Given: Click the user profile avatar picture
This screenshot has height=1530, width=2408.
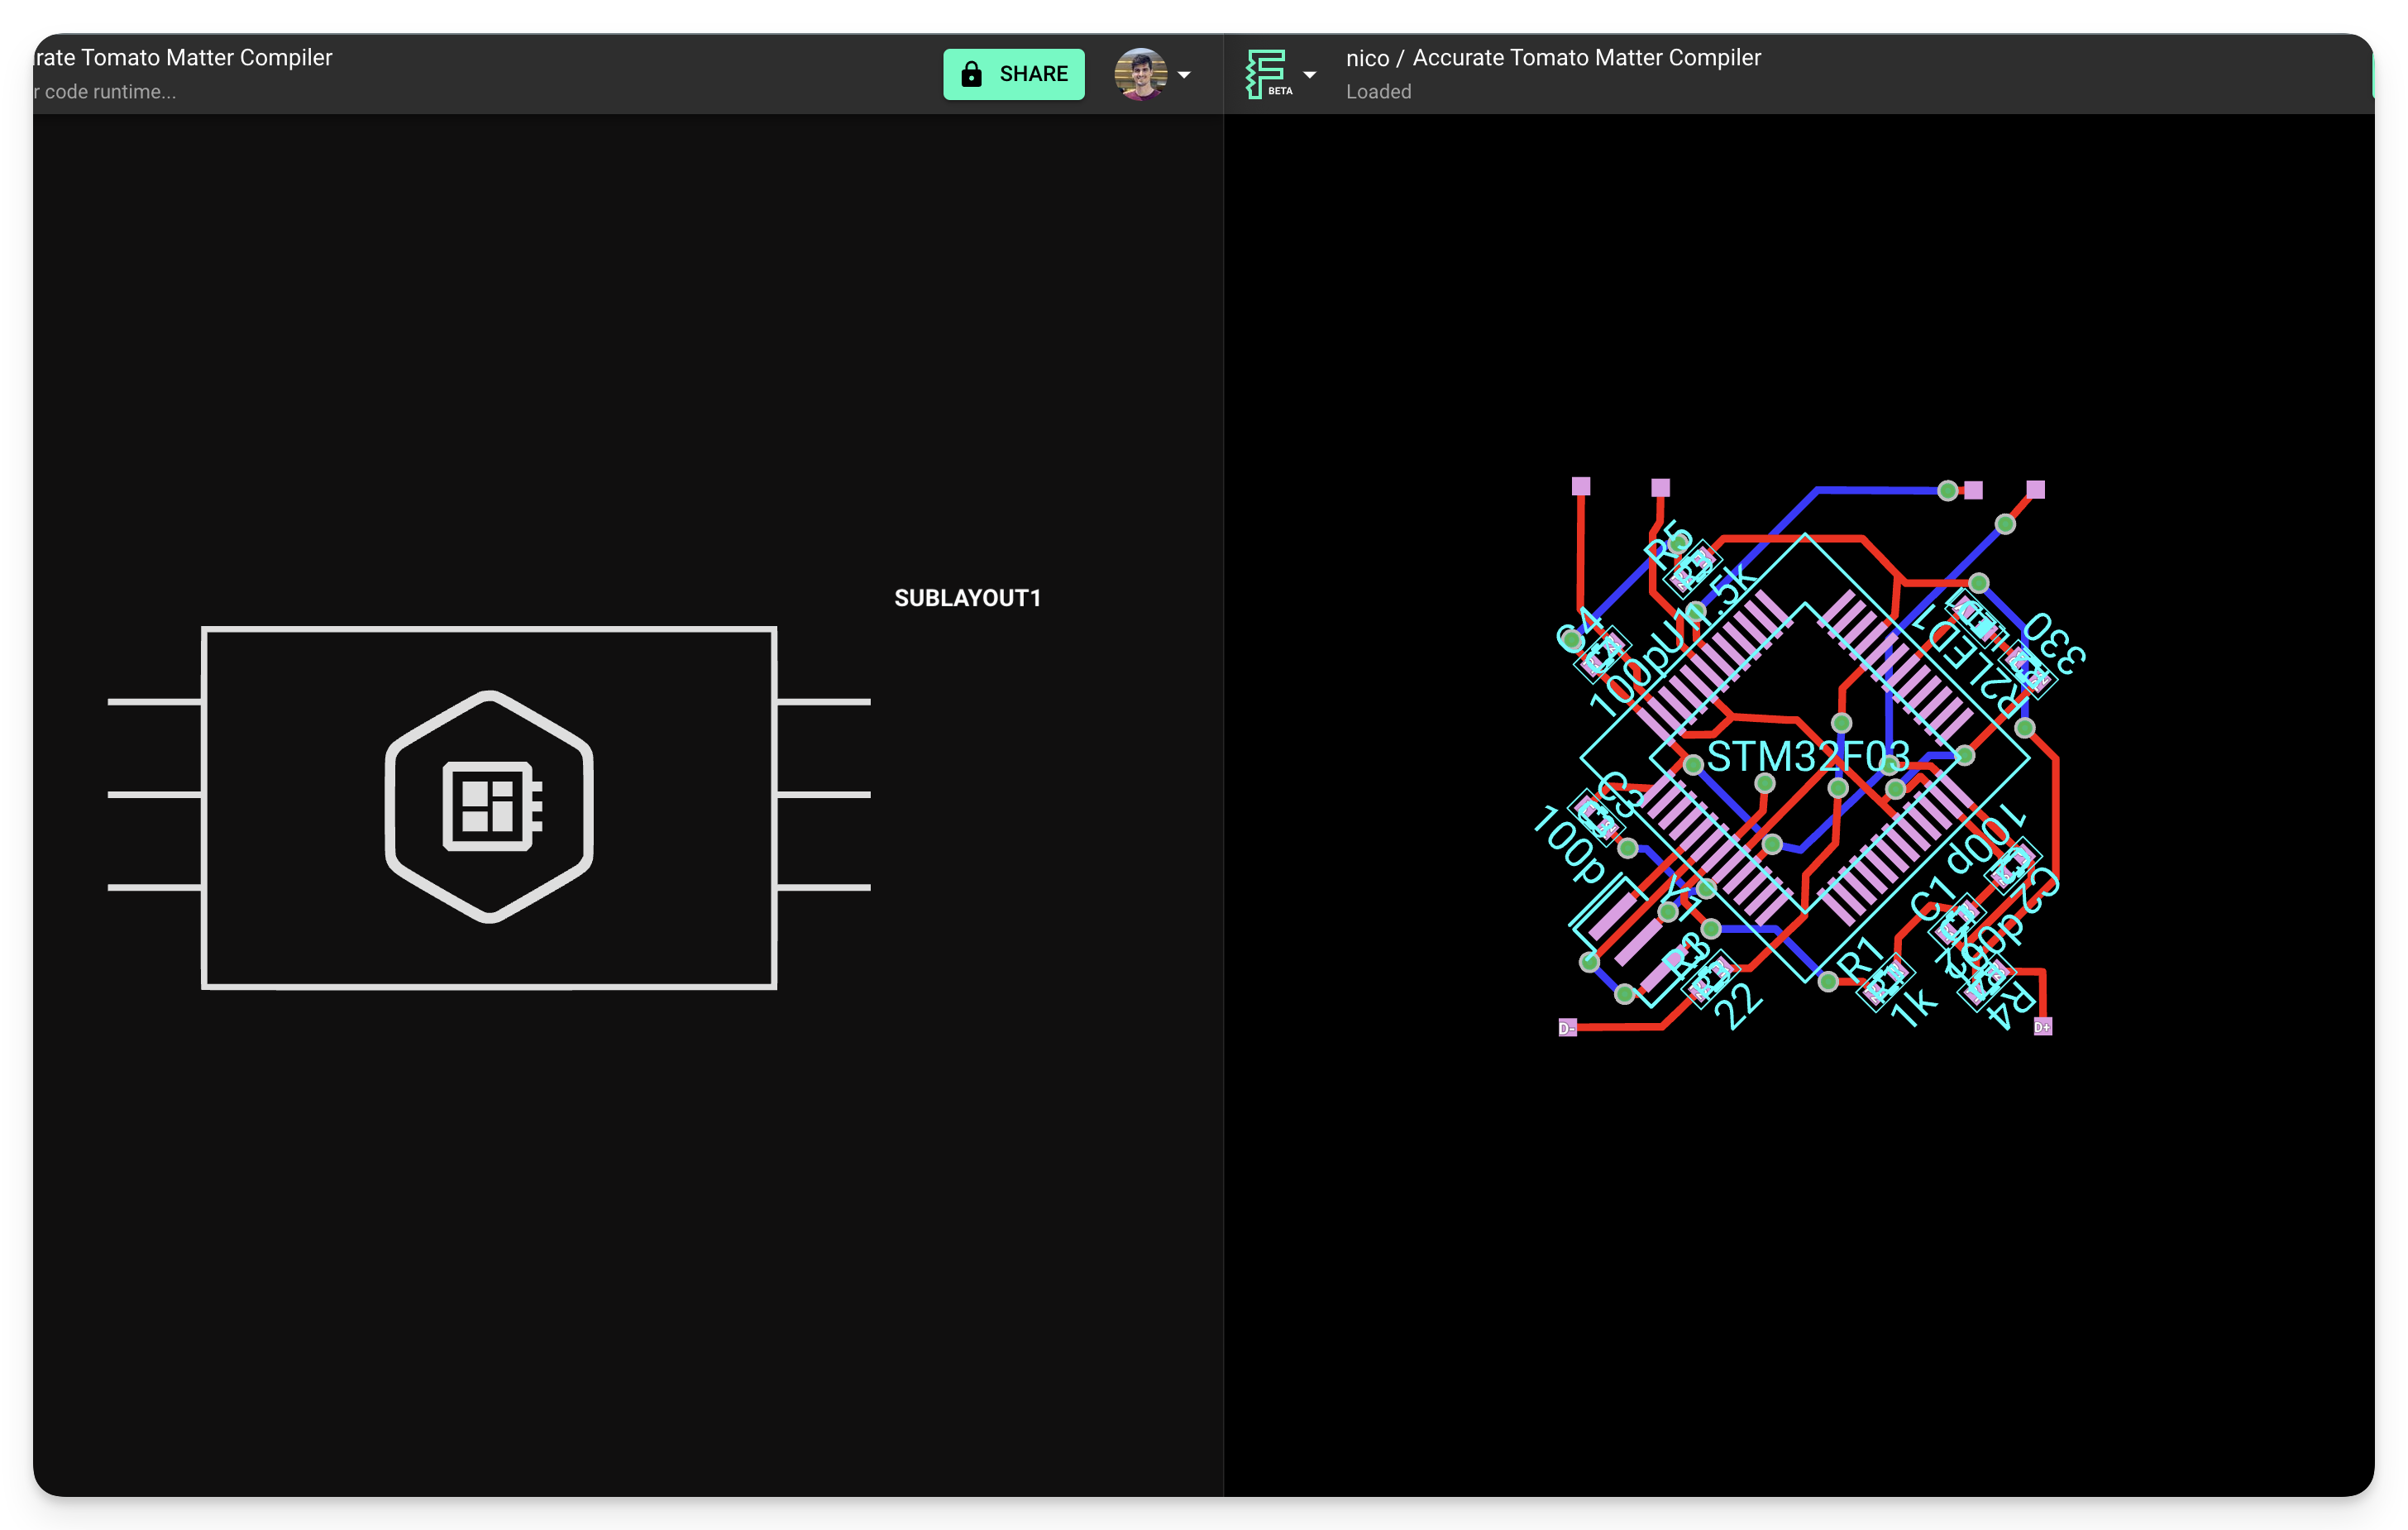Looking at the screenshot, I should (1140, 74).
